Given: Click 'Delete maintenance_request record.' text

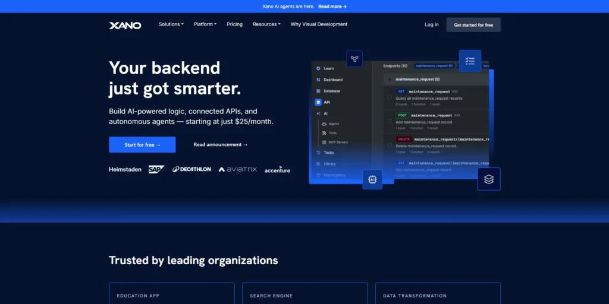Looking at the screenshot, I should (426, 146).
